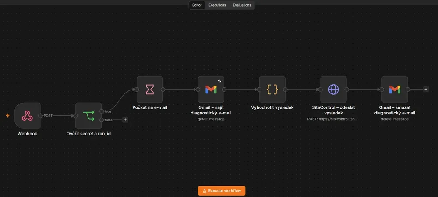Open the Executions tab
The height and width of the screenshot is (197, 438).
coord(217,5)
